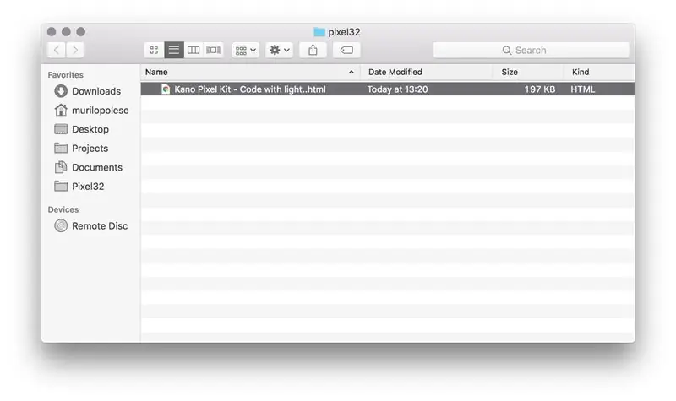Click the Favorites section heading
Viewport: 676px width, 401px height.
pyautogui.click(x=66, y=75)
